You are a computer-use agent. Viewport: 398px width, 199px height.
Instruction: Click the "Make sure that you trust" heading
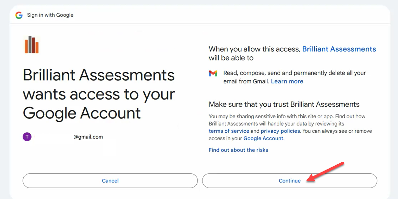point(284,104)
